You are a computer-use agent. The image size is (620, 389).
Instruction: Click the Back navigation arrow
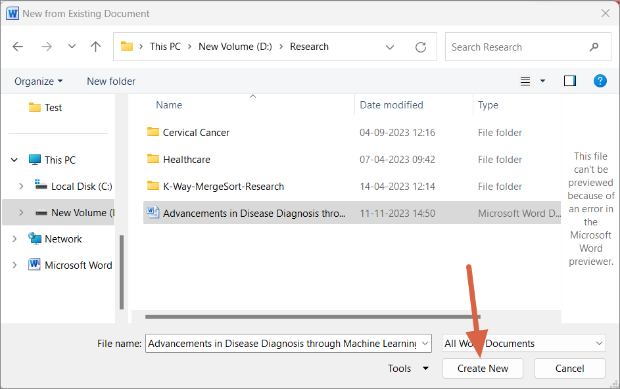coord(18,47)
